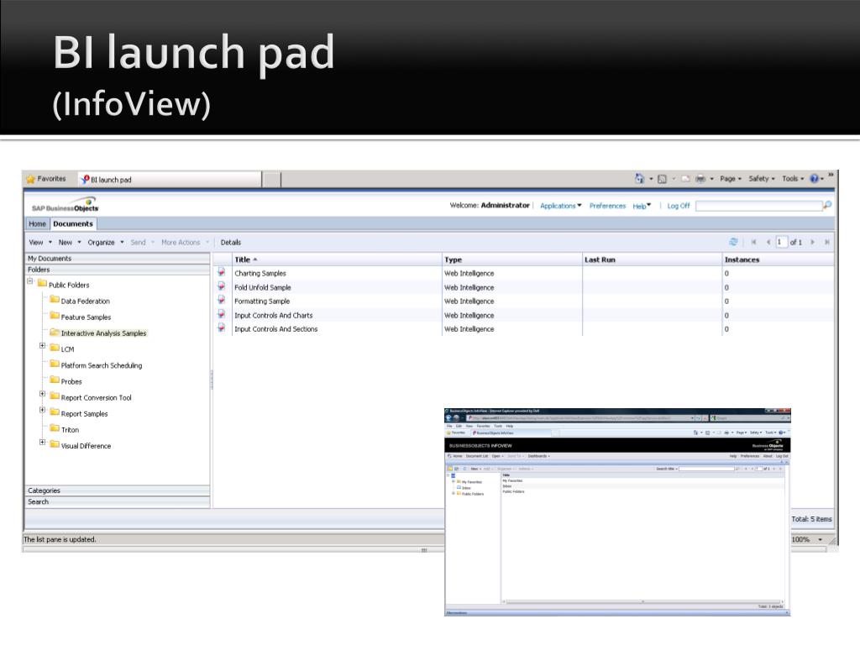Select Interactive Analysis Samples folder
This screenshot has height=645, width=860.
(x=103, y=333)
